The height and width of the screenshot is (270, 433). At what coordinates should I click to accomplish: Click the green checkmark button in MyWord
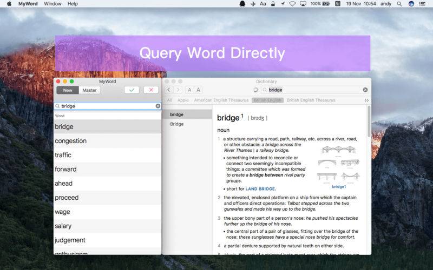tap(132, 90)
